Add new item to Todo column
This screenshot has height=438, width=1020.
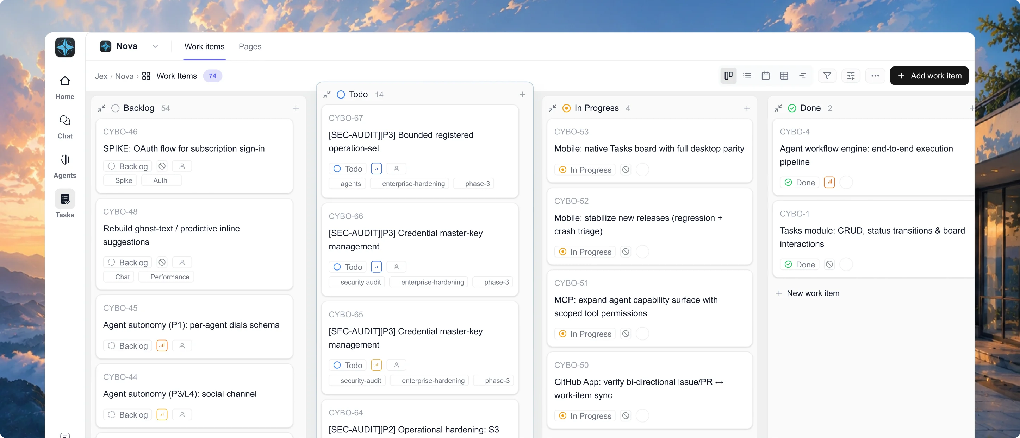click(522, 94)
